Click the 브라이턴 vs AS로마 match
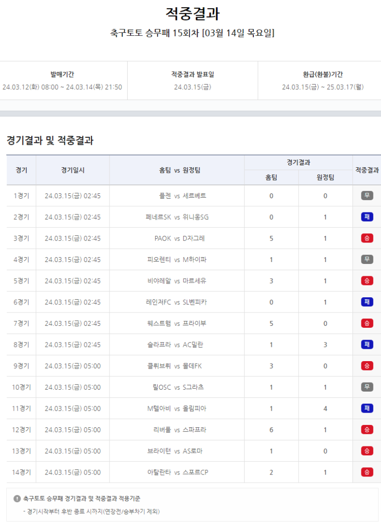Screen dimensions: 381x525 [x=175, y=451]
